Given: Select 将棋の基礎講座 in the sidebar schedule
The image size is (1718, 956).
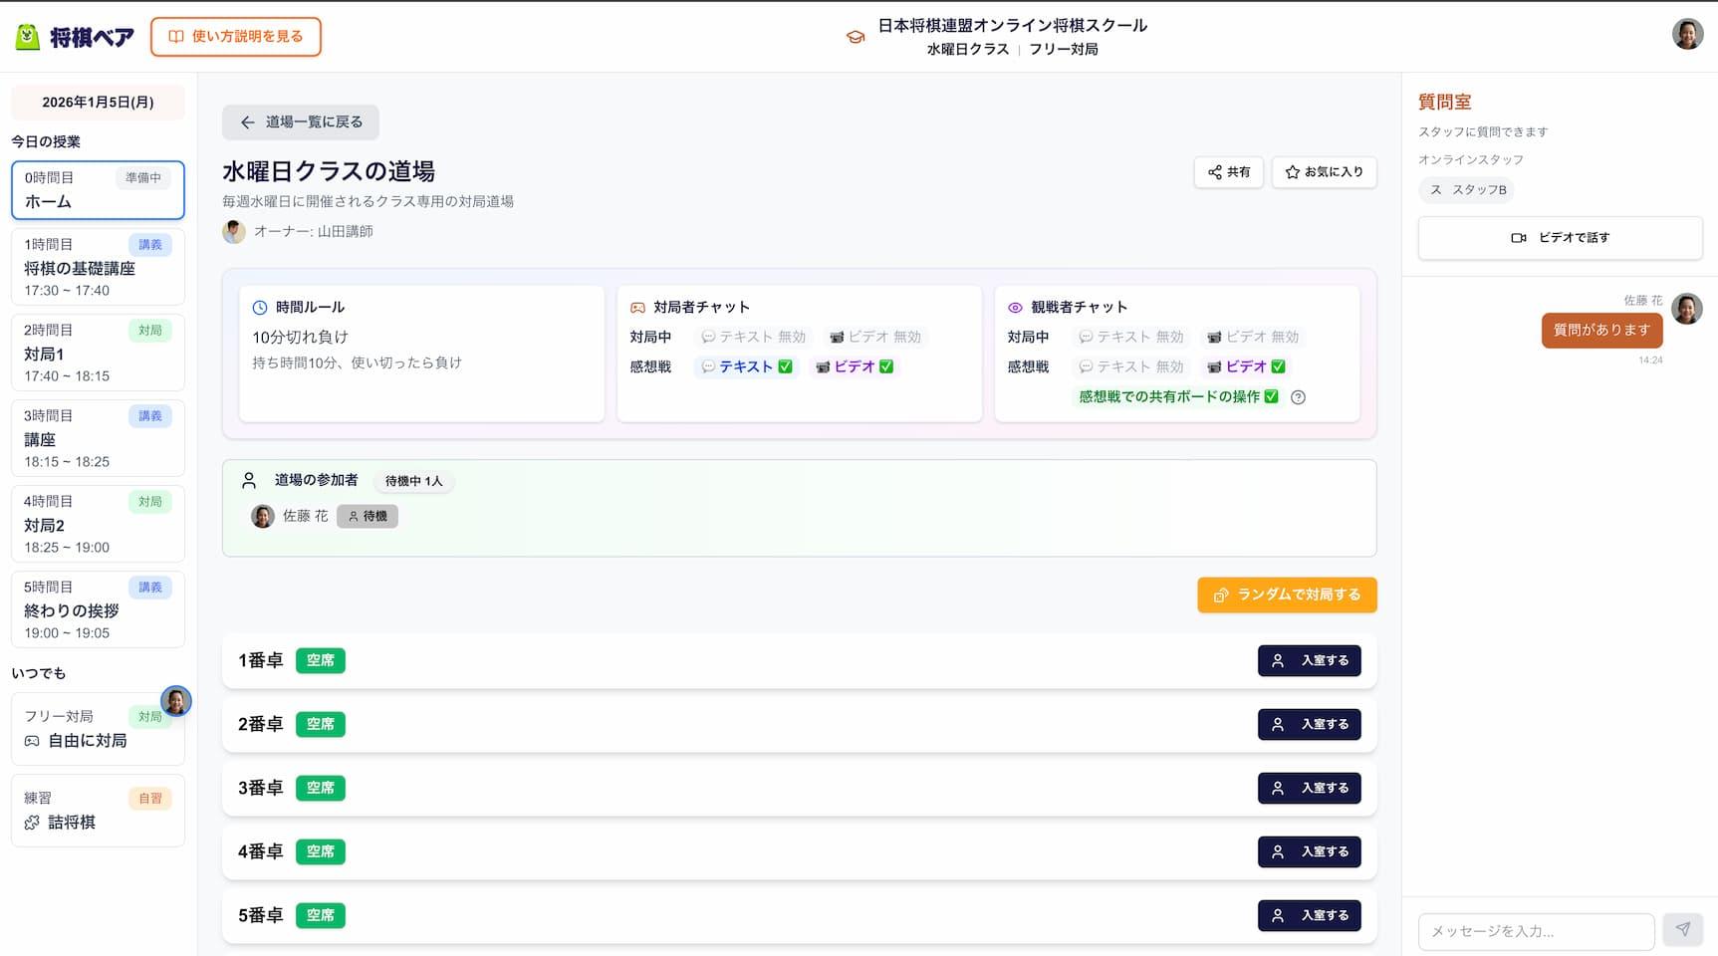Looking at the screenshot, I should click(x=97, y=267).
